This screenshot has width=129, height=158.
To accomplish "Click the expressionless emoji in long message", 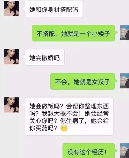I will 64,128.
